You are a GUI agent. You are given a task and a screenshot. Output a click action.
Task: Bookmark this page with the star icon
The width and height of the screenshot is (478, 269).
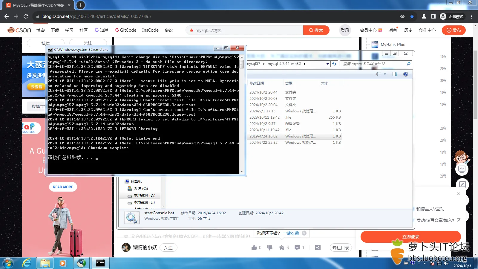tap(412, 16)
